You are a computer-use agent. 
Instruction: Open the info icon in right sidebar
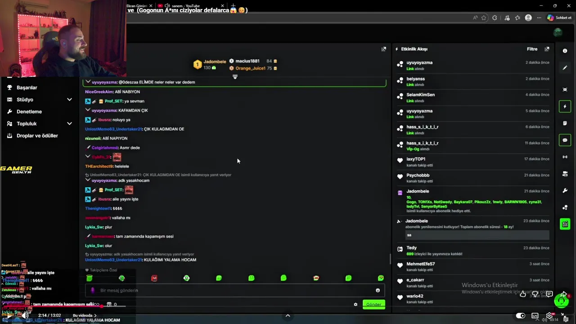[565, 51]
